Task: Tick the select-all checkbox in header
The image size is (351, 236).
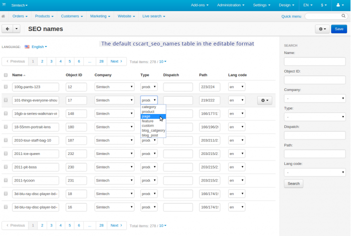Action: tap(6, 75)
